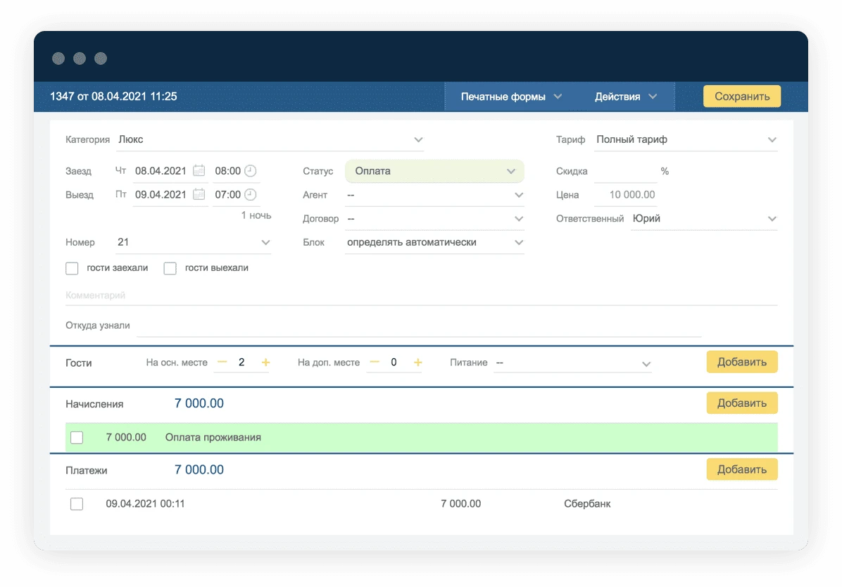Expand the Номер dropdown showing 21
This screenshot has width=842, height=587.
(194, 242)
